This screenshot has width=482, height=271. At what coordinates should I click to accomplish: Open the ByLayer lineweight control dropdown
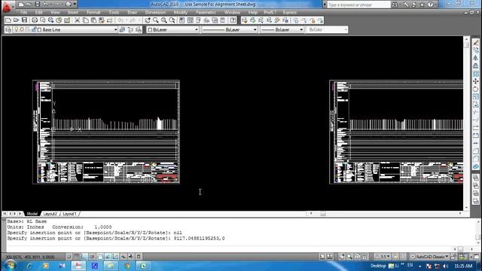pos(301,30)
